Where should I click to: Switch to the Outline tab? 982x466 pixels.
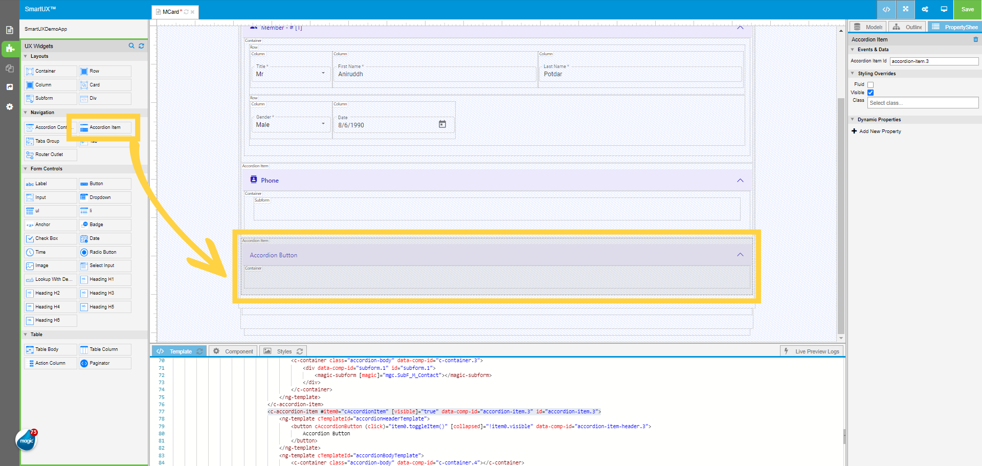coord(908,27)
